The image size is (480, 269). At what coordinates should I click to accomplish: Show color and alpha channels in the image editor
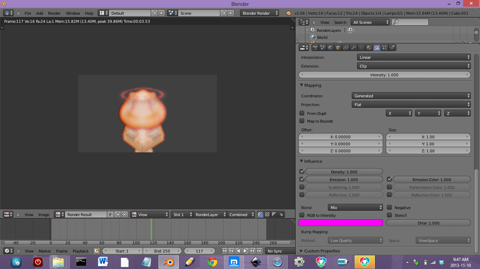[x=260, y=214]
